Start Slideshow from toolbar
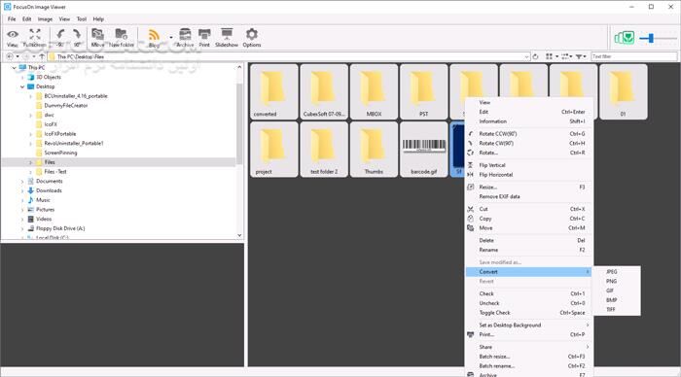This screenshot has height=377, width=681. click(227, 37)
